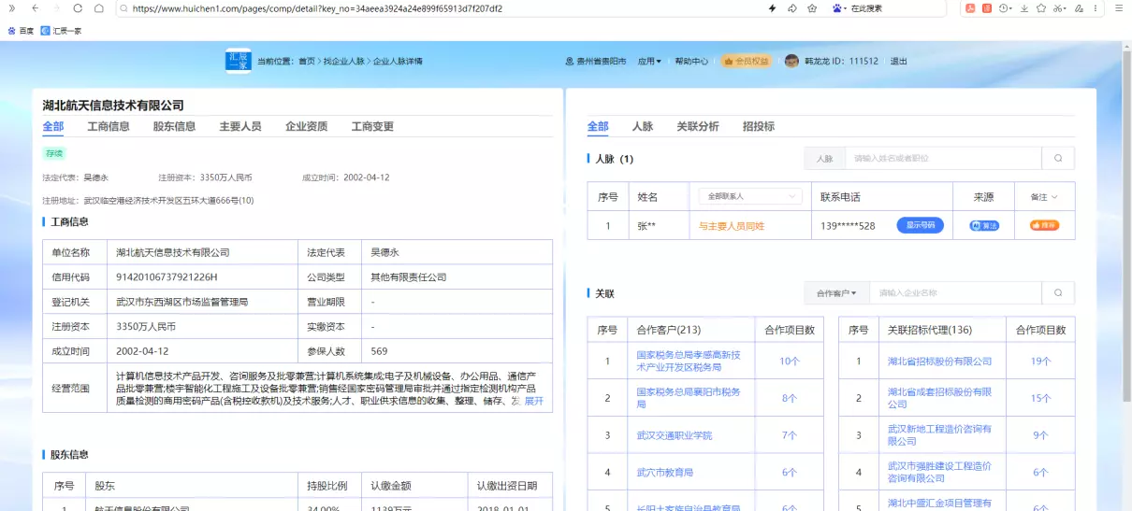1132x511 pixels.
Task: Click the 15个 project count
Action: click(1040, 398)
